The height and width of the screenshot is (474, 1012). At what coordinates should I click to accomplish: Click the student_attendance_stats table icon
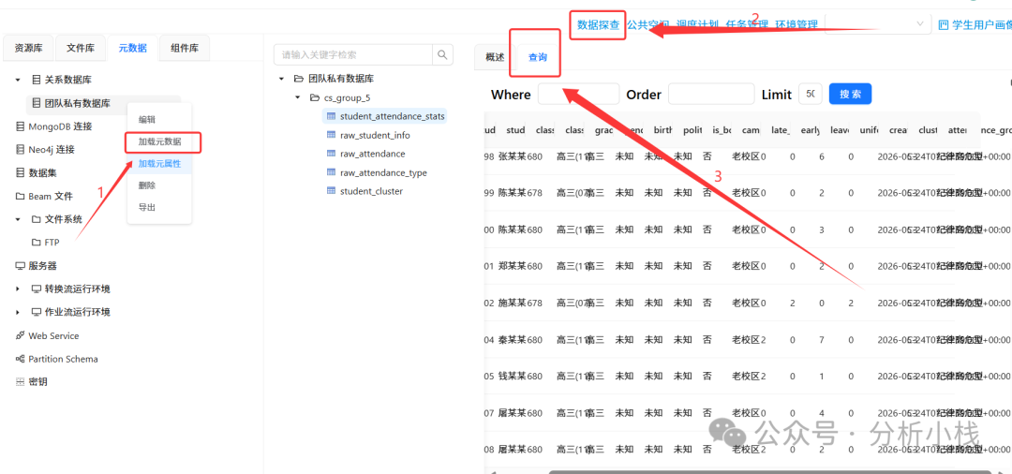point(331,117)
